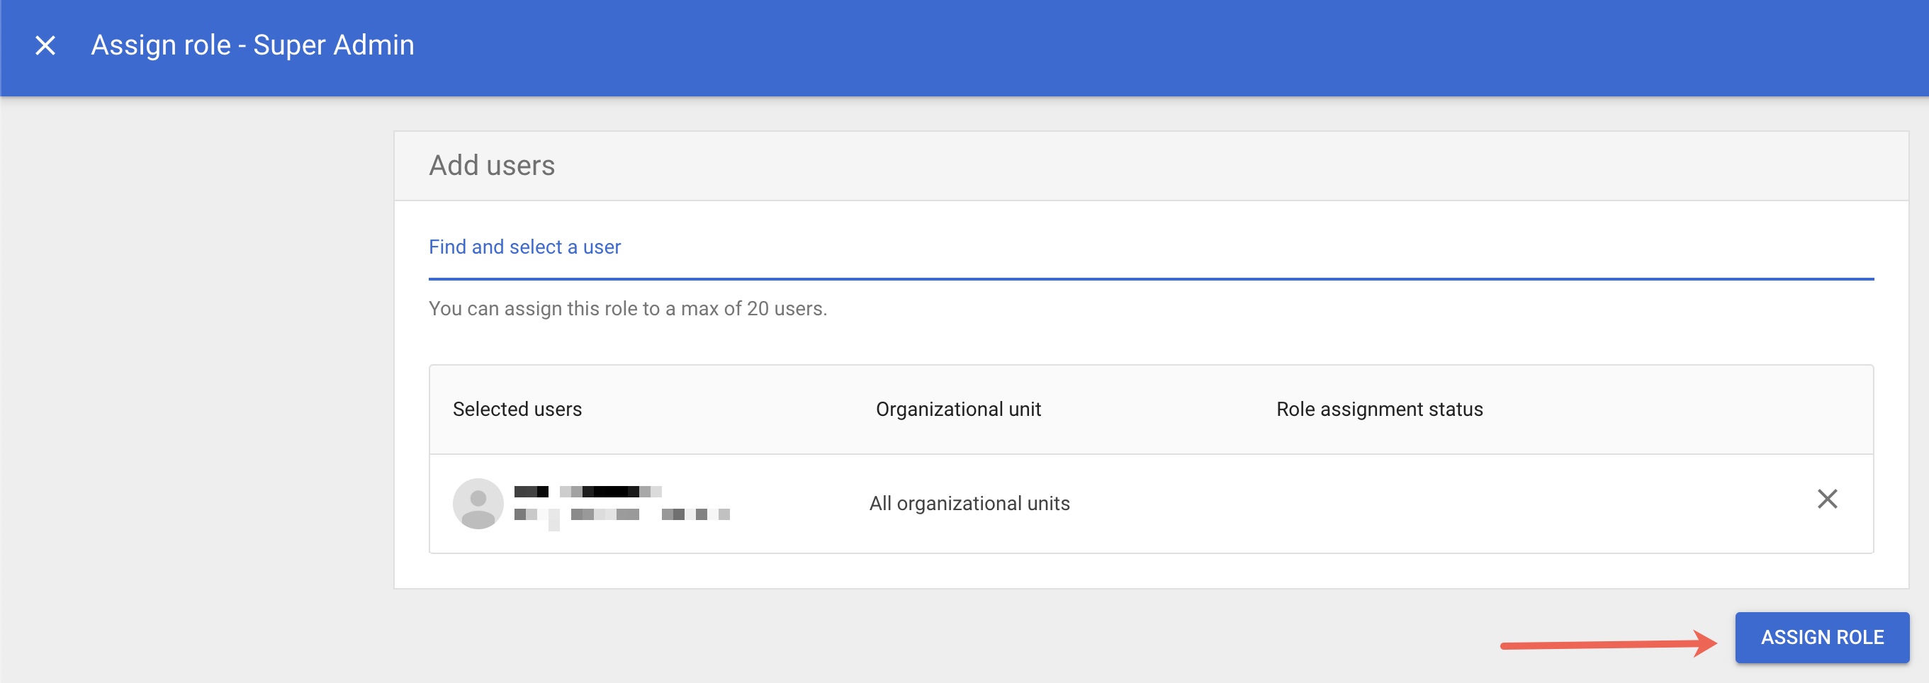
Task: Click the ASSIGN ROLE button
Action: [1821, 638]
